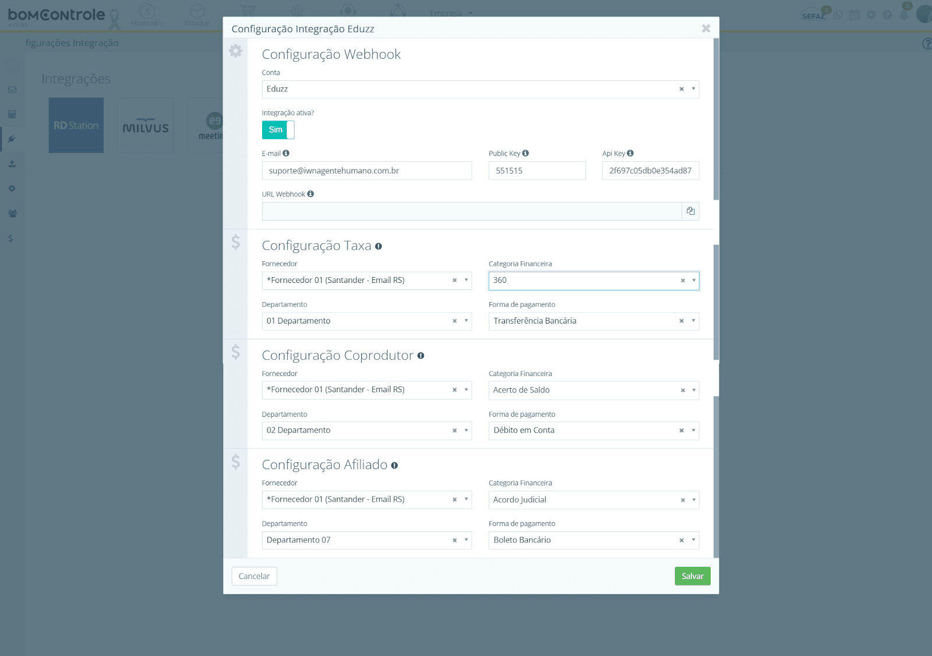The height and width of the screenshot is (656, 932).
Task: Open the Transferência Bancária payment dropdown
Action: (693, 321)
